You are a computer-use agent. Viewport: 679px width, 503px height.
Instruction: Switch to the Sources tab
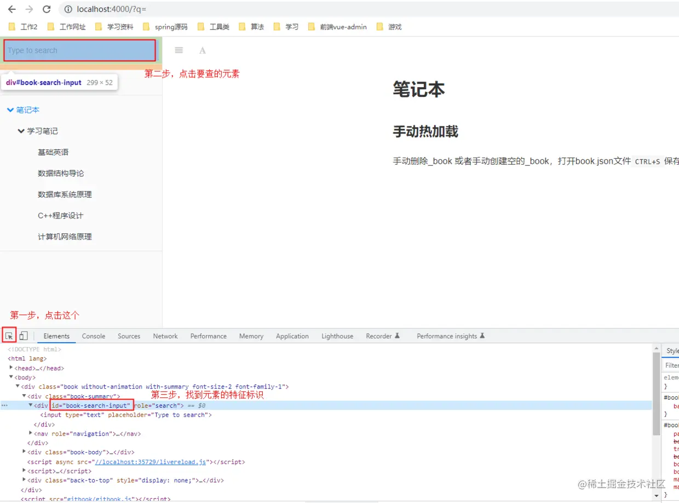(129, 336)
